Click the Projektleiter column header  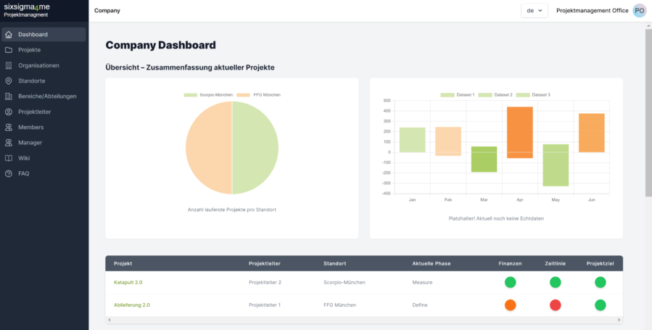pyautogui.click(x=265, y=263)
